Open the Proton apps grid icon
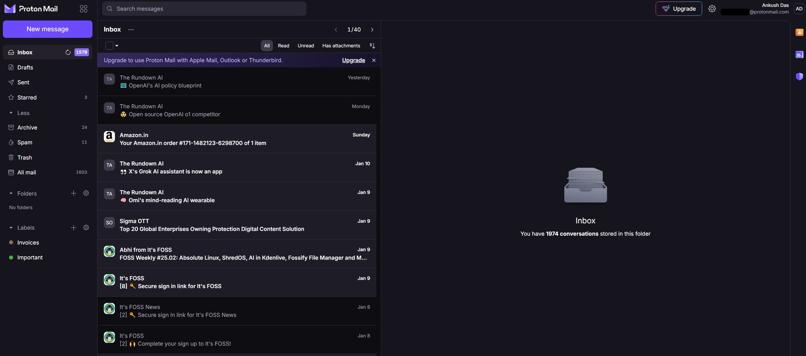Screen dimensions: 806x356 83,9
